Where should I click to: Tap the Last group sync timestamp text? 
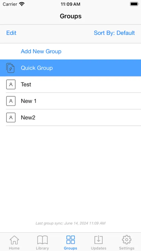coord(70,223)
